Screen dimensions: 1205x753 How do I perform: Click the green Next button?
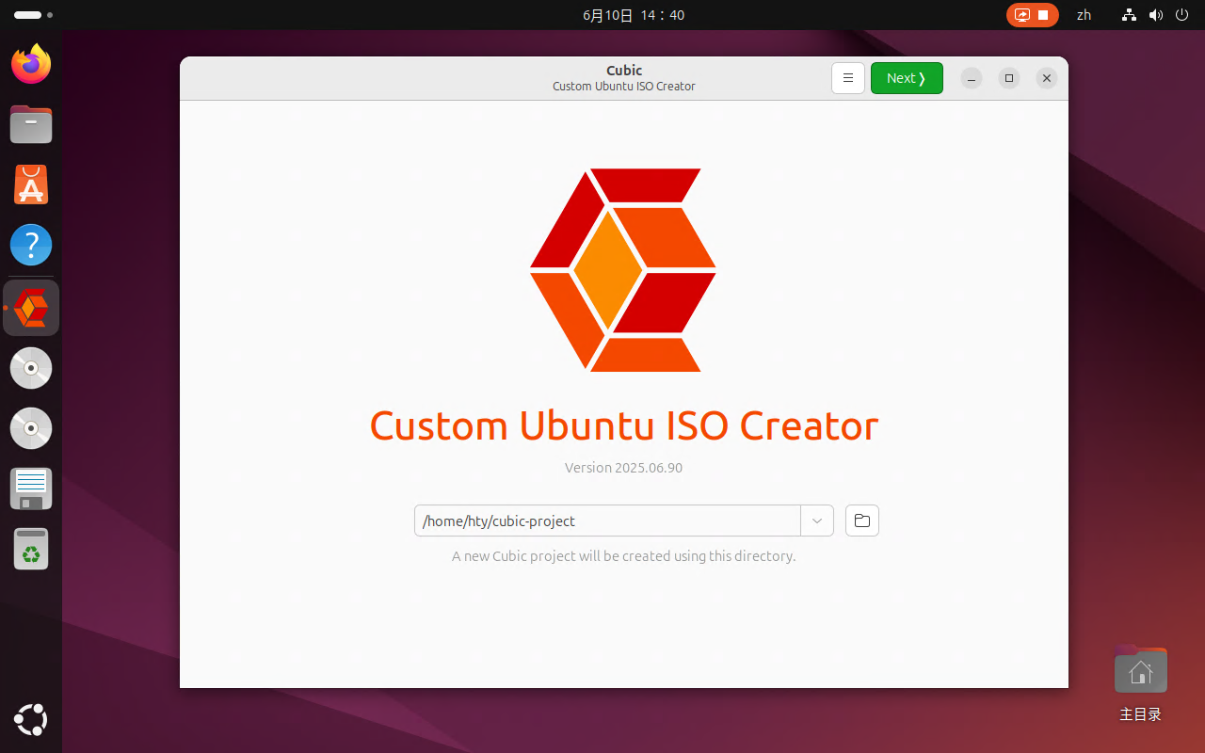click(x=907, y=78)
